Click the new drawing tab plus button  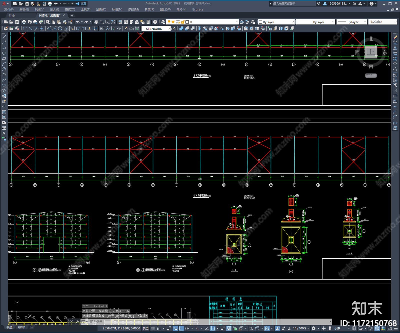(x=72, y=15)
